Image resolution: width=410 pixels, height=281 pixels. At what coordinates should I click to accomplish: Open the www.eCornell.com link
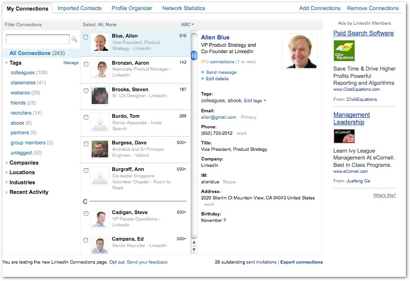click(x=350, y=171)
